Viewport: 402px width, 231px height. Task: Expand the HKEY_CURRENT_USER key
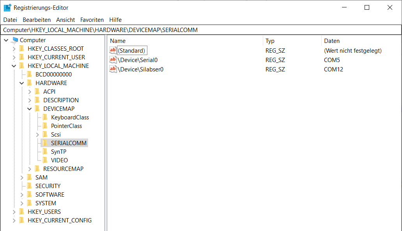click(x=14, y=57)
